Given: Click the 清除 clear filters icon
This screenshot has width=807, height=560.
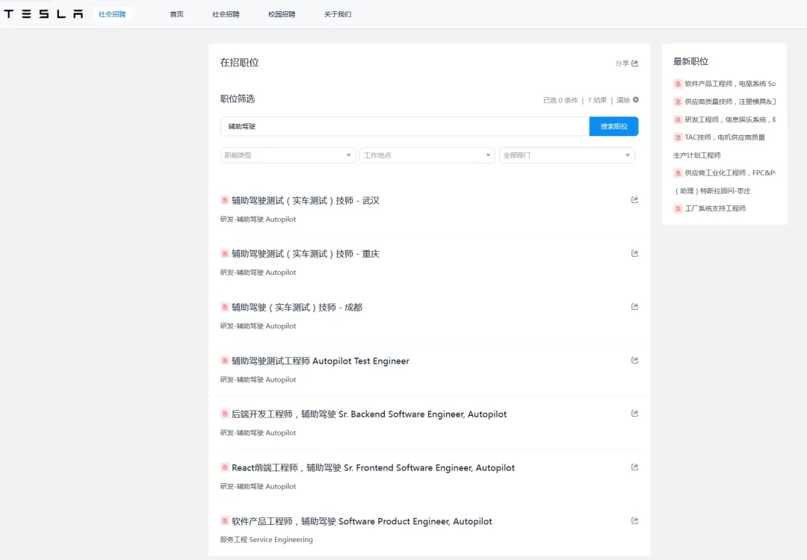Looking at the screenshot, I should click(x=636, y=100).
